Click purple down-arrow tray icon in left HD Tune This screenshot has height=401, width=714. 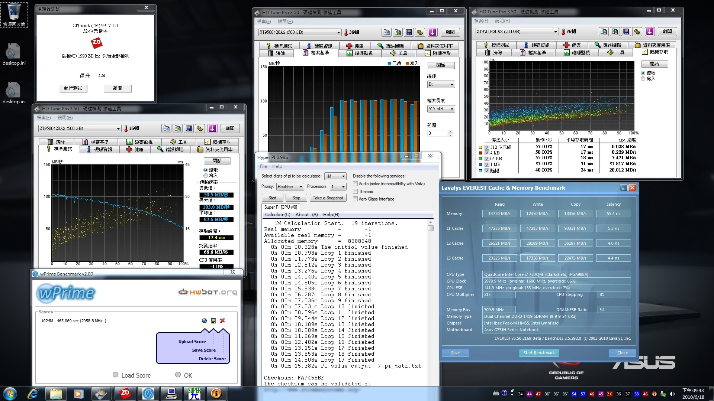coord(212,128)
